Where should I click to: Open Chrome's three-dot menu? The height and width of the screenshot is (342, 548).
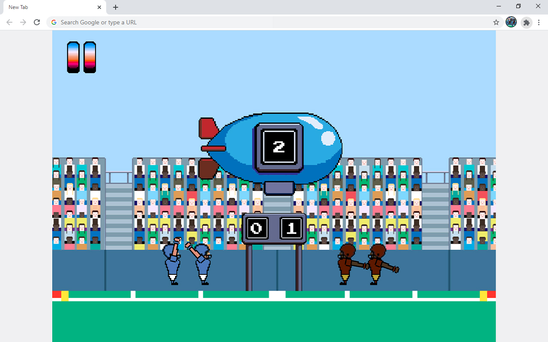point(539,22)
